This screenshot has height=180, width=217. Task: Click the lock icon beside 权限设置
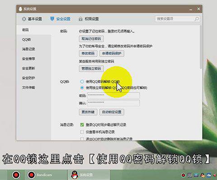(x=80, y=19)
